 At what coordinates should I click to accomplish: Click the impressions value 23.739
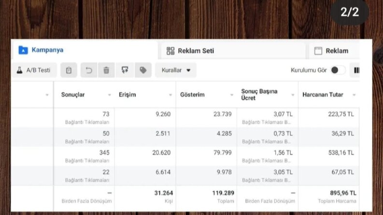pyautogui.click(x=223, y=114)
